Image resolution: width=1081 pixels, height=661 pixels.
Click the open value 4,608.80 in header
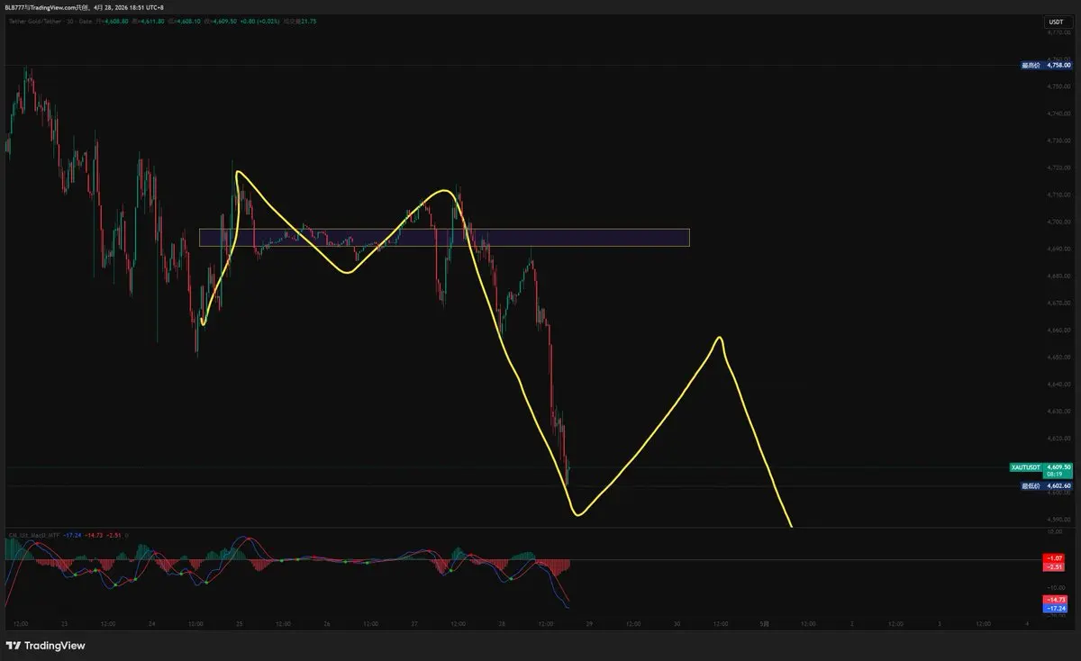tap(115, 22)
